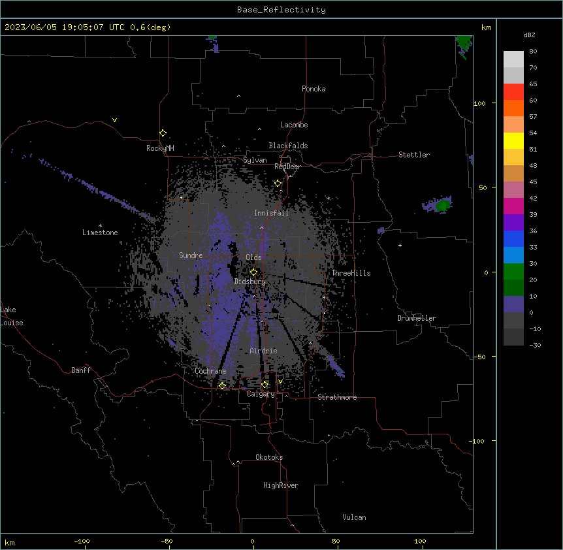Click the dBZ legend heading
Viewport: 563px width, 550px height.
click(529, 35)
